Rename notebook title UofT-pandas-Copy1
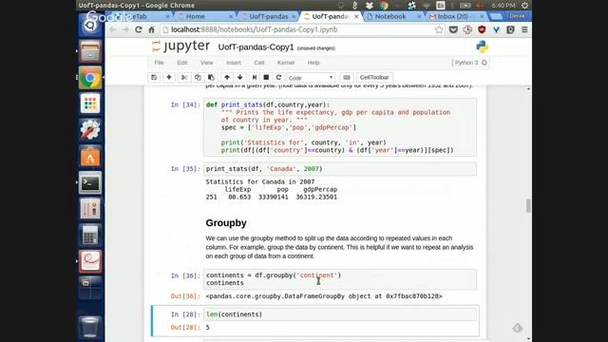608x342 pixels. (256, 47)
